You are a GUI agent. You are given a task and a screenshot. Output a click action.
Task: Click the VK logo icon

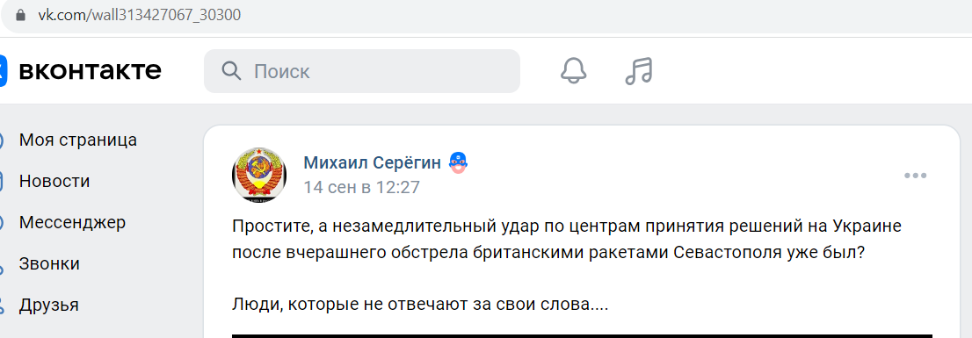tap(3, 70)
